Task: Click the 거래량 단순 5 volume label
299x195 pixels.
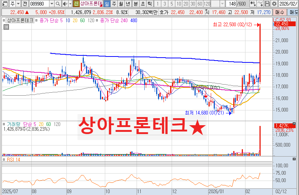Action: pyautogui.click(x=21, y=124)
